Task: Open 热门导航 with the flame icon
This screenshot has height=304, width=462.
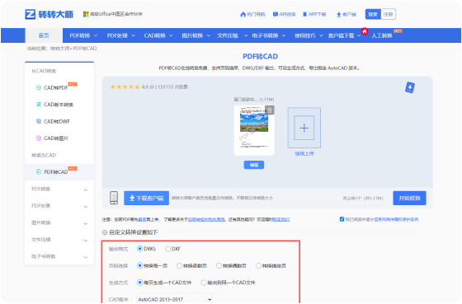Action: 252,14
